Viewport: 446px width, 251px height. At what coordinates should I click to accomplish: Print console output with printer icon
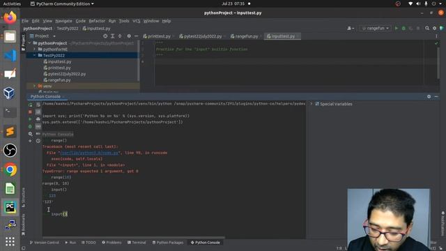click(38, 119)
